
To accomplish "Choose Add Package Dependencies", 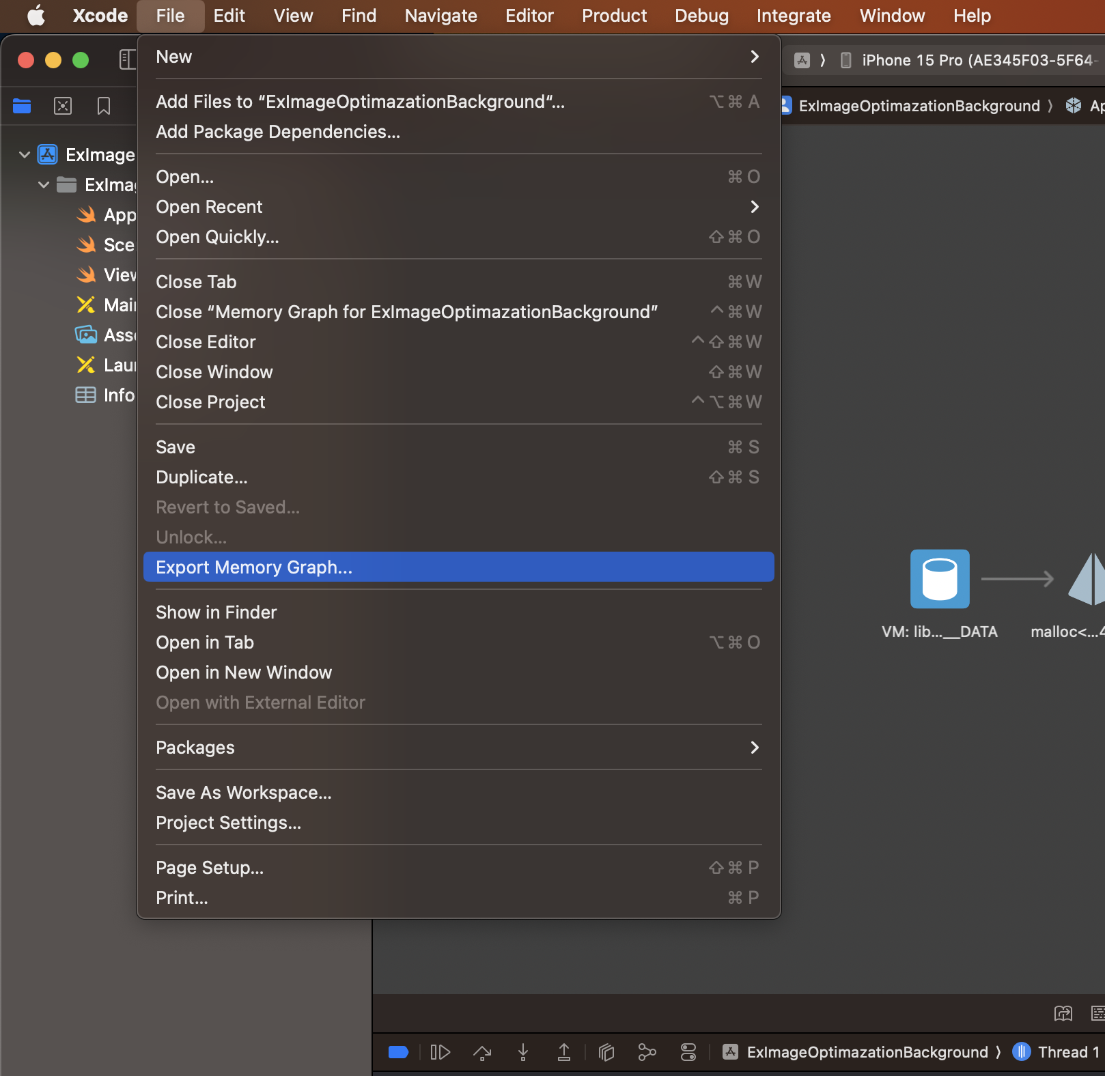I will coord(458,132).
